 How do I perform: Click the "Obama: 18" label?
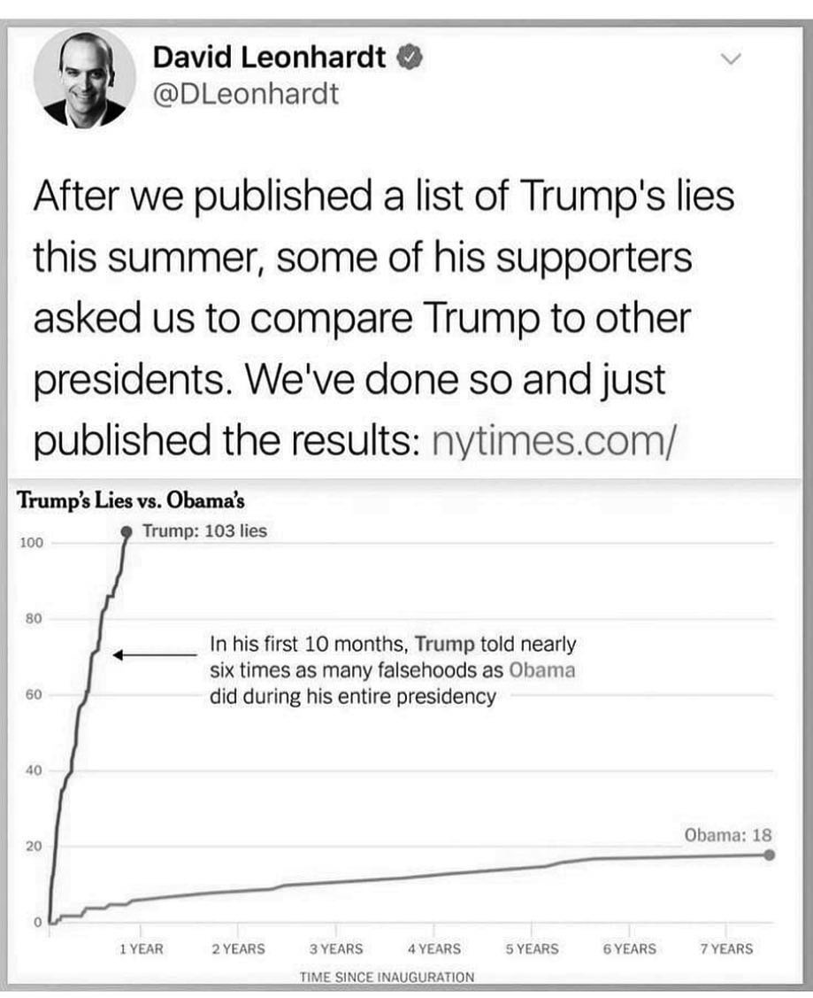[x=728, y=834]
